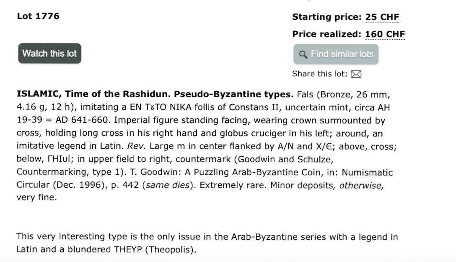Click the bold 'ISLAMIC, Time of the Rashidun' title
Image resolution: width=456 pixels, height=262 pixels.
point(93,94)
